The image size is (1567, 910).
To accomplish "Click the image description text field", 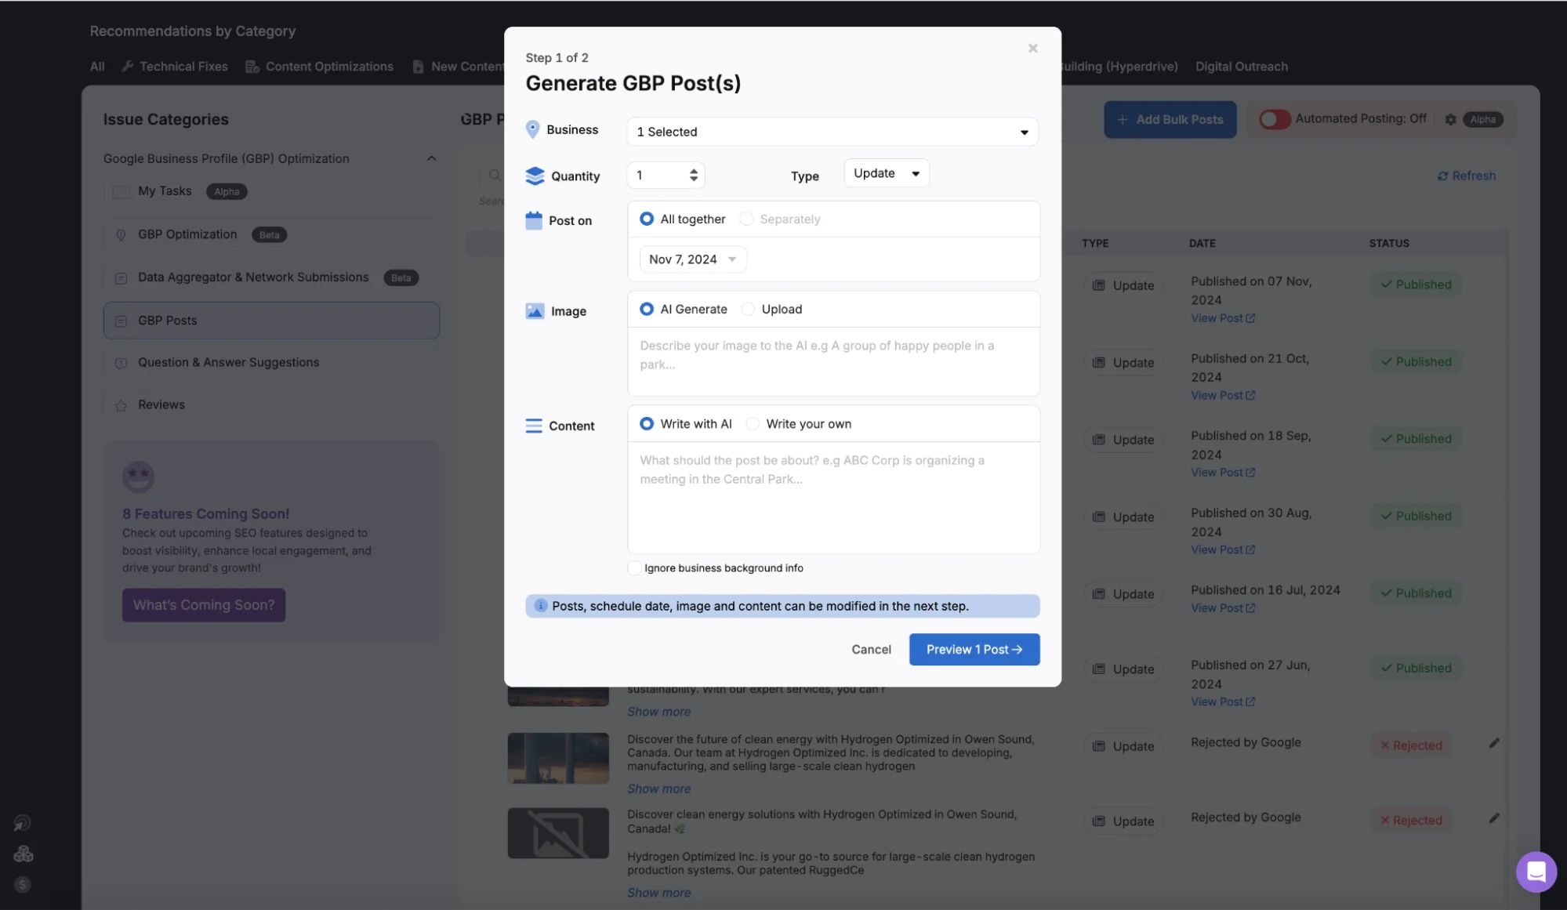I will (x=832, y=361).
